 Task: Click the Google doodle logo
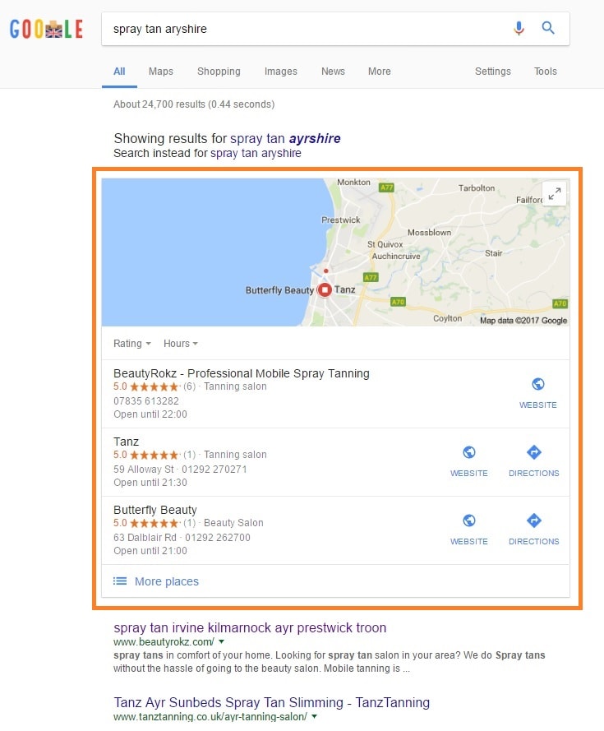(46, 29)
